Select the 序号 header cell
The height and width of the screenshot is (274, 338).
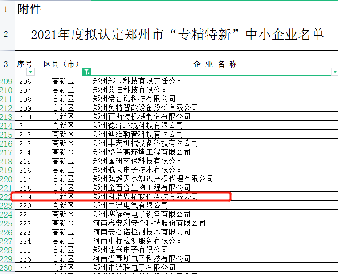click(25, 64)
